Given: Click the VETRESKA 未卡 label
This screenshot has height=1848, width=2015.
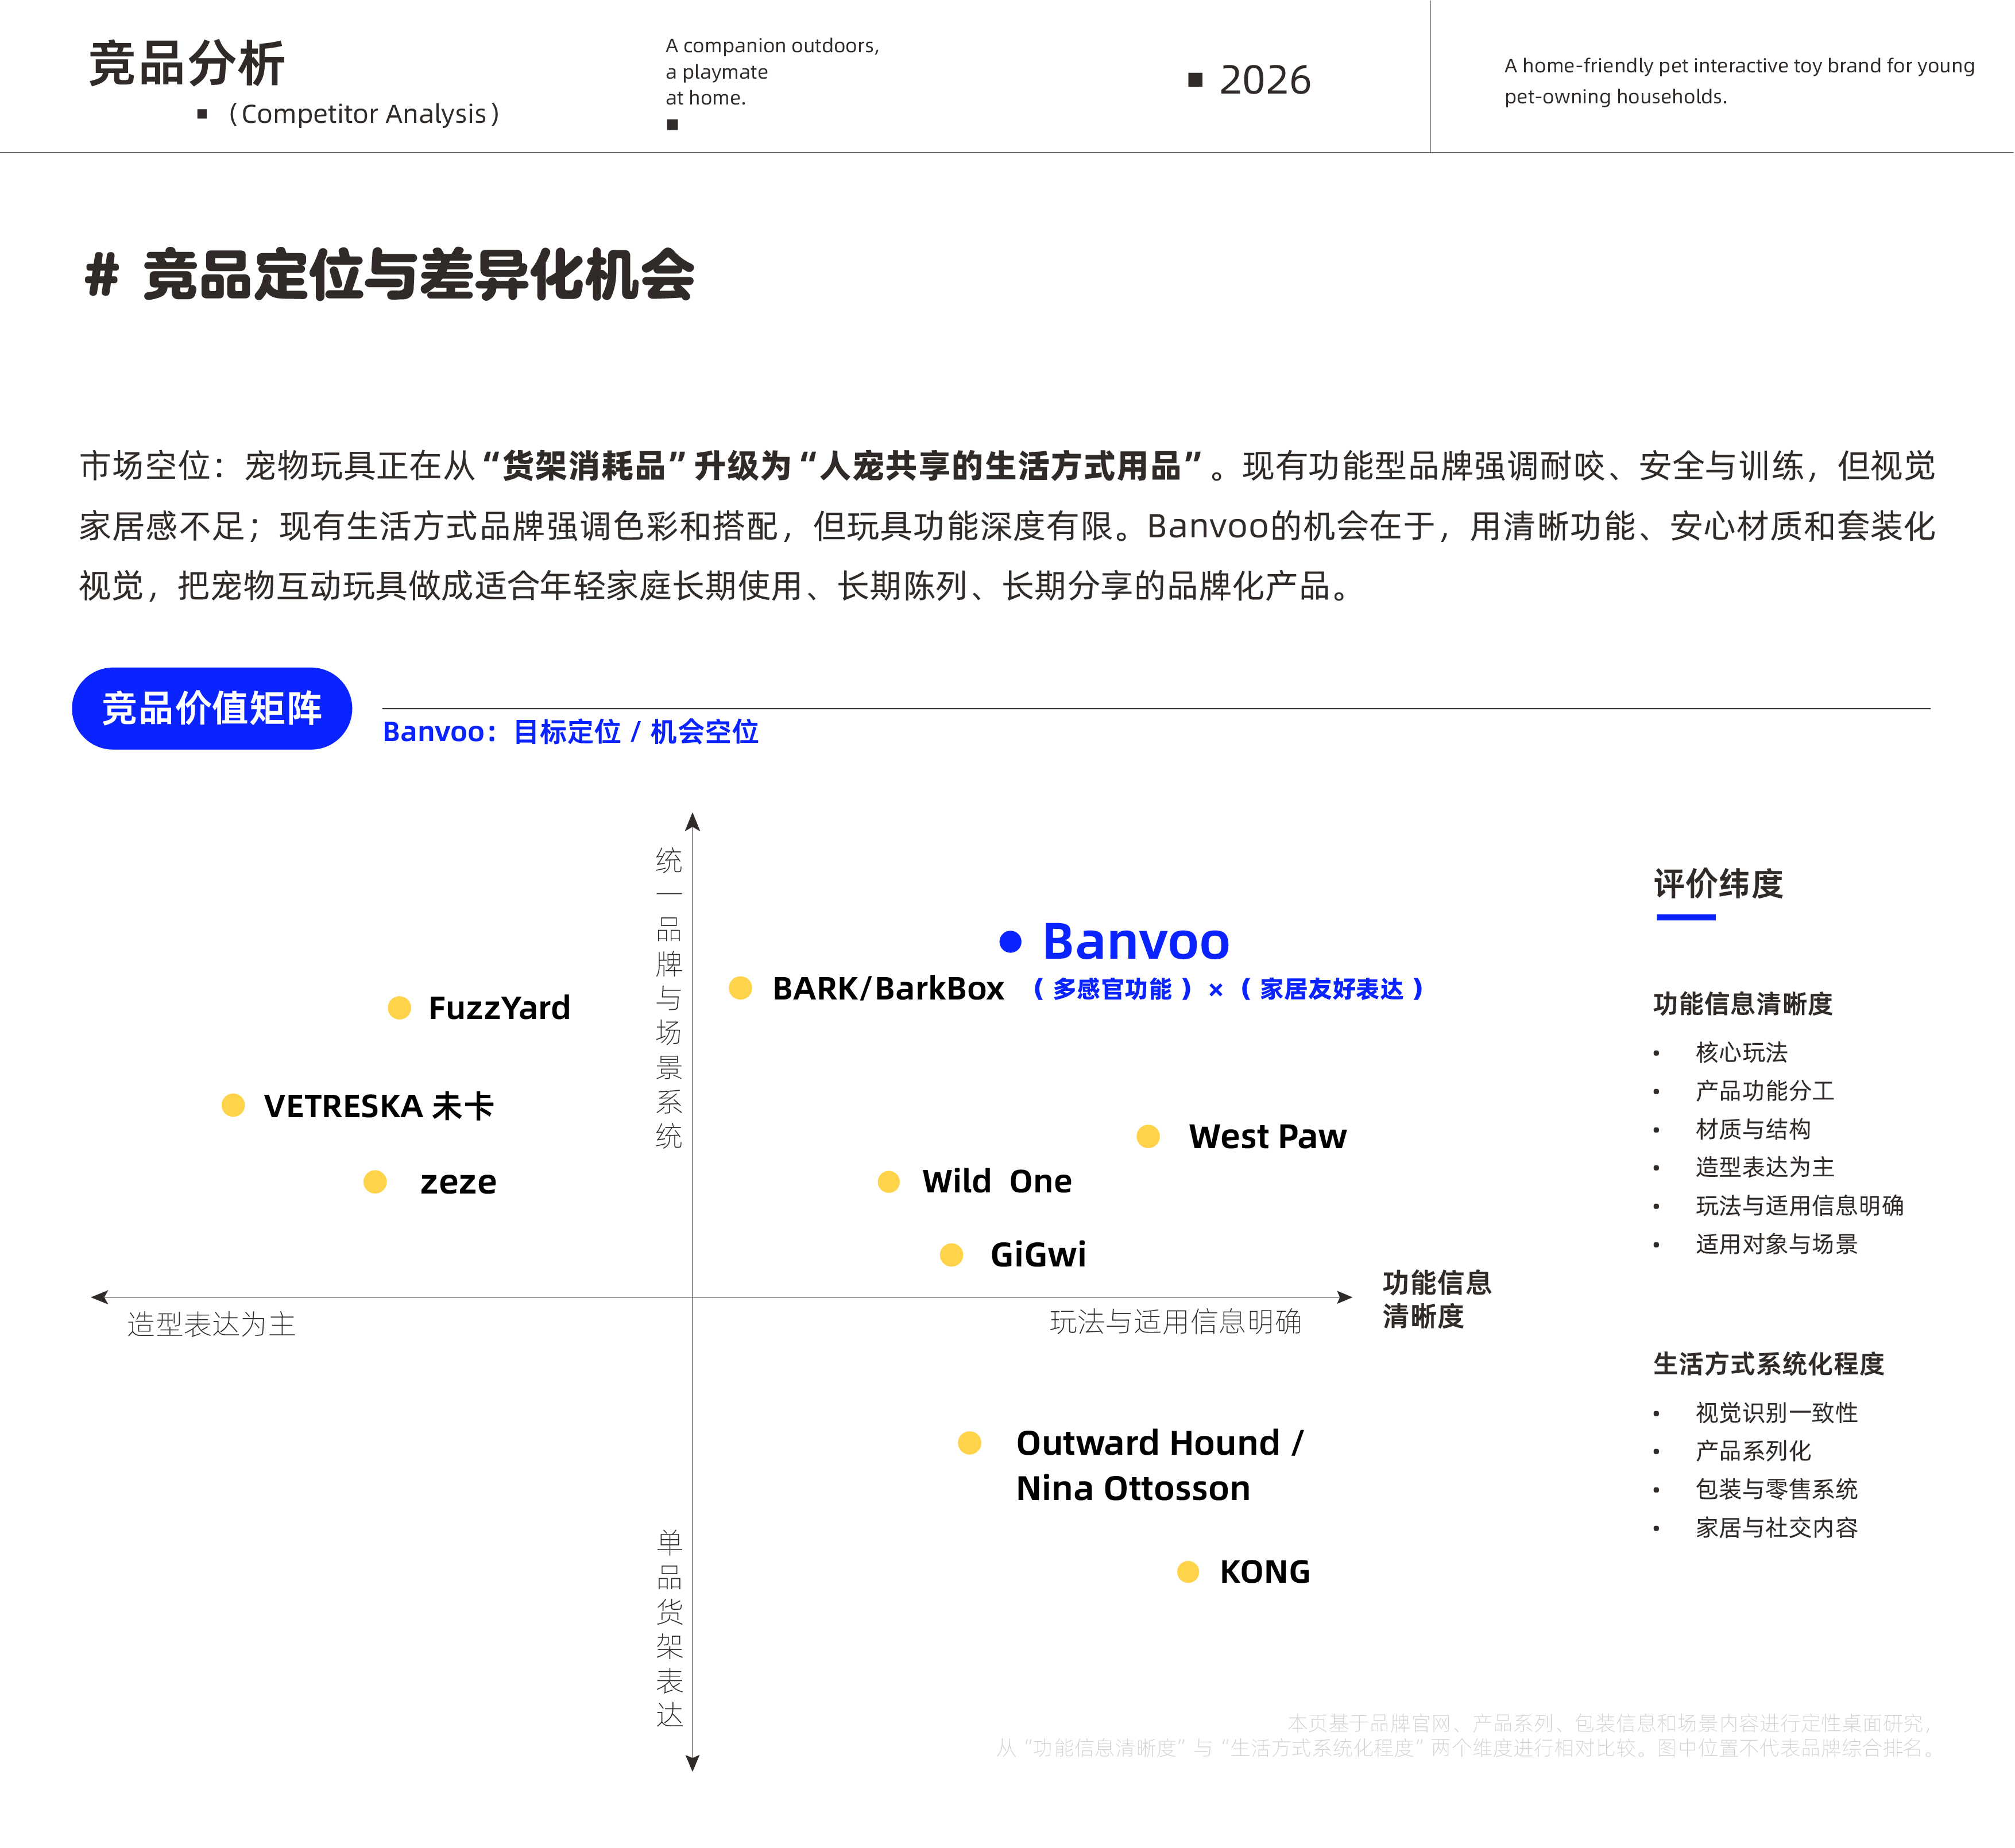Looking at the screenshot, I should (379, 1106).
